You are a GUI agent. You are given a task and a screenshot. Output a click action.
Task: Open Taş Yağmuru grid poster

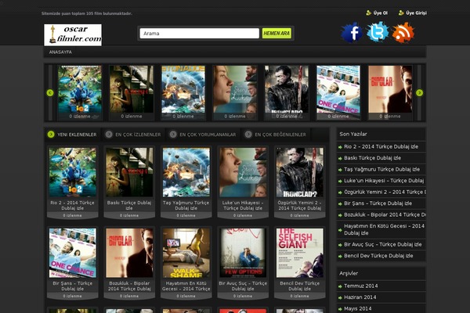186,172
